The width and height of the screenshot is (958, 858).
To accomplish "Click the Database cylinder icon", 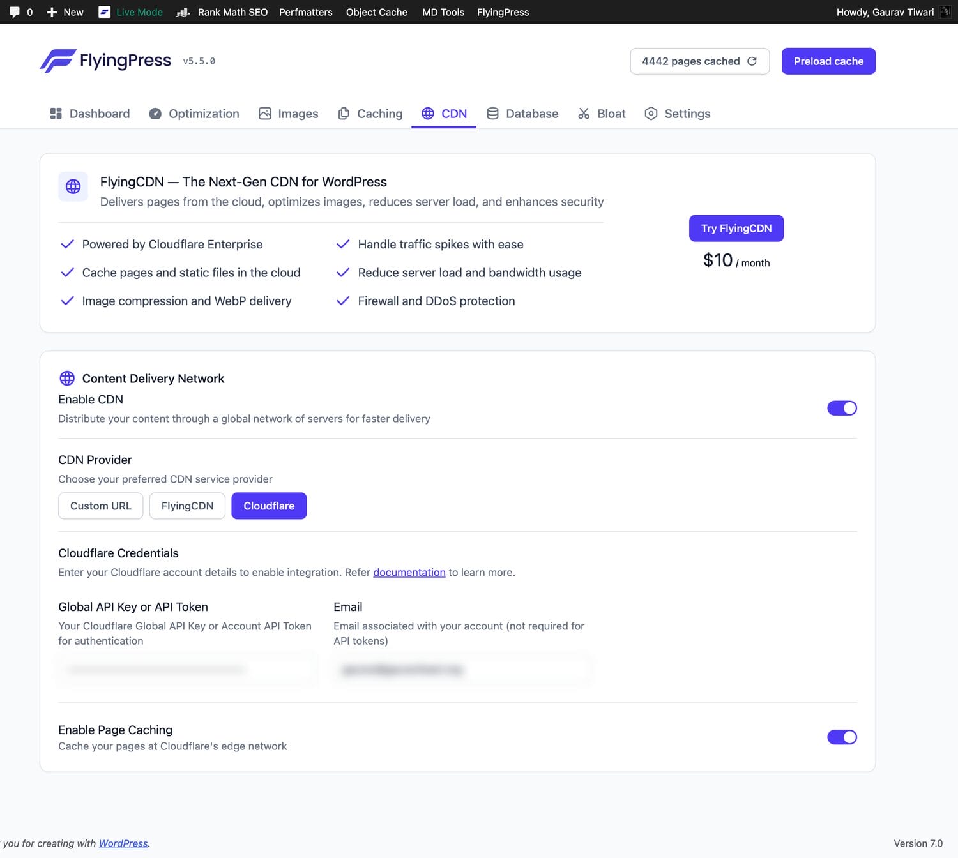I will pos(492,114).
